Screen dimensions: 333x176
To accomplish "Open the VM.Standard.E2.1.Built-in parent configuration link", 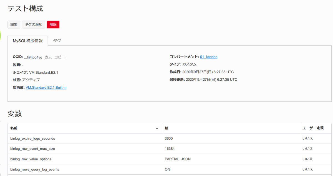I will click(46, 88).
